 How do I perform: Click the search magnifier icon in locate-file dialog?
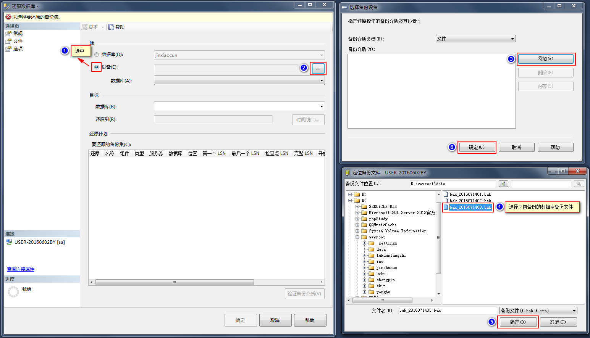579,184
